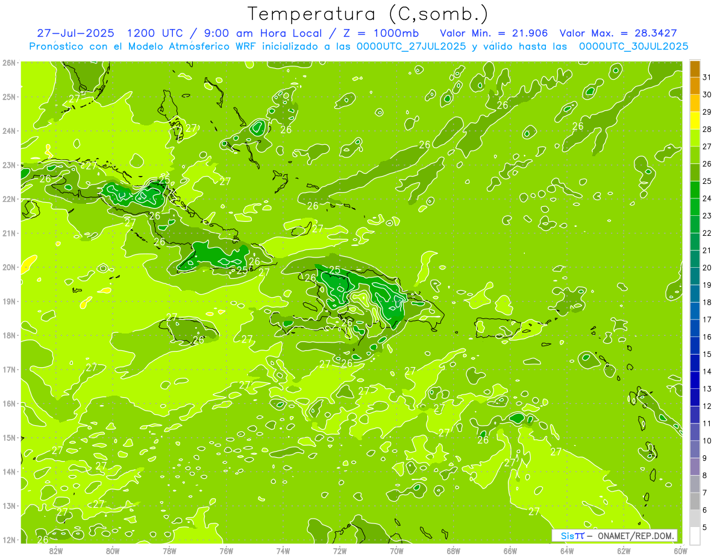Click the longitude axis label "66W"
The width and height of the screenshot is (723, 559).
coord(510,551)
